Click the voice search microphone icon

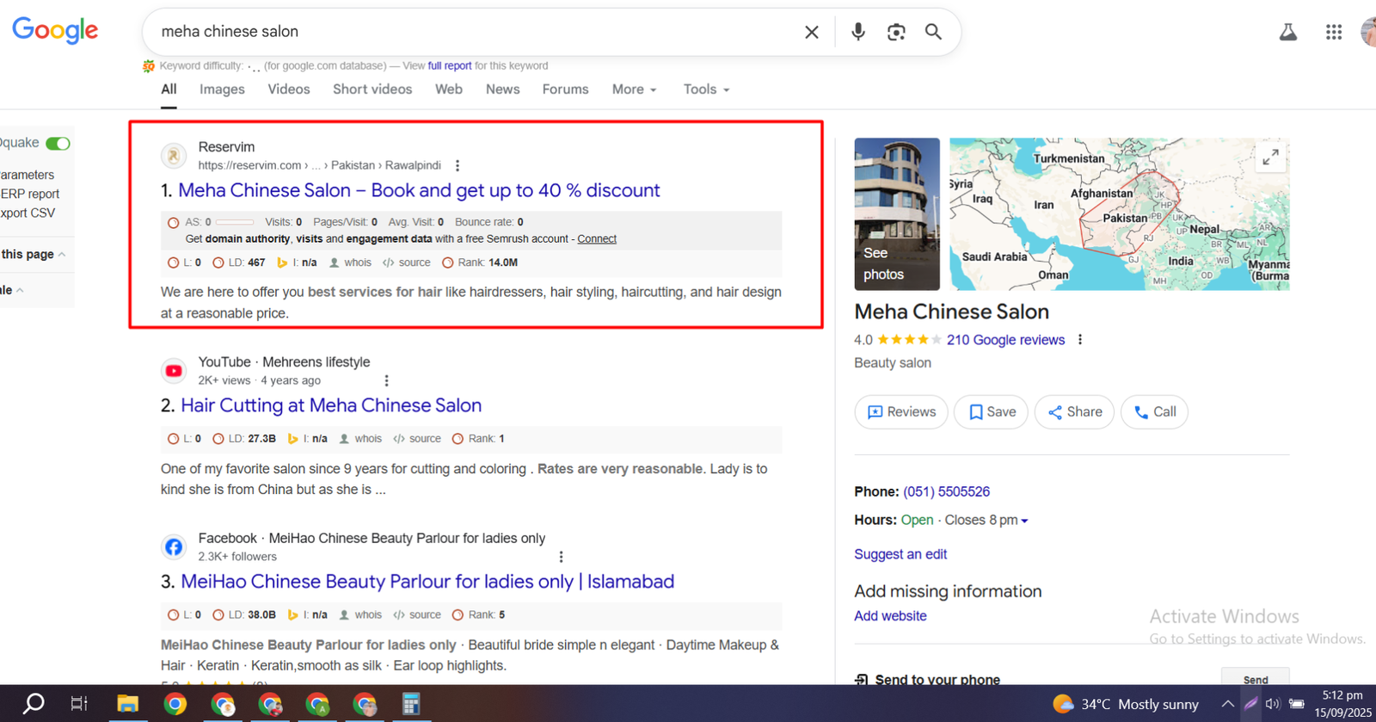coord(857,32)
